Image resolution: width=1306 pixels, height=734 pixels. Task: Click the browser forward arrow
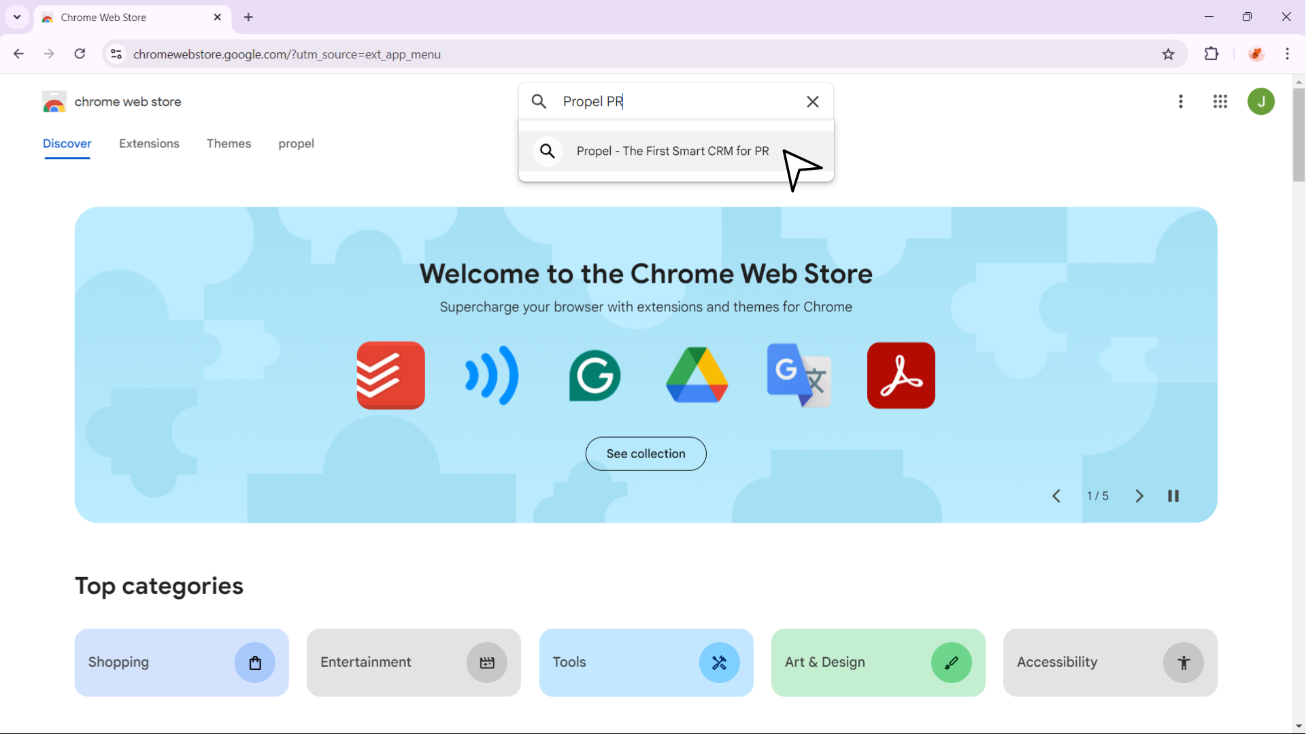pyautogui.click(x=49, y=54)
